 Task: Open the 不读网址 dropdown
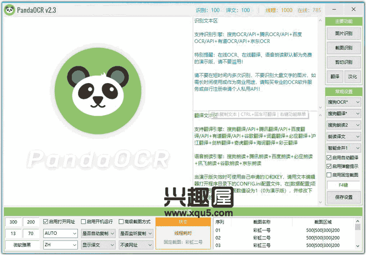click(136, 245)
